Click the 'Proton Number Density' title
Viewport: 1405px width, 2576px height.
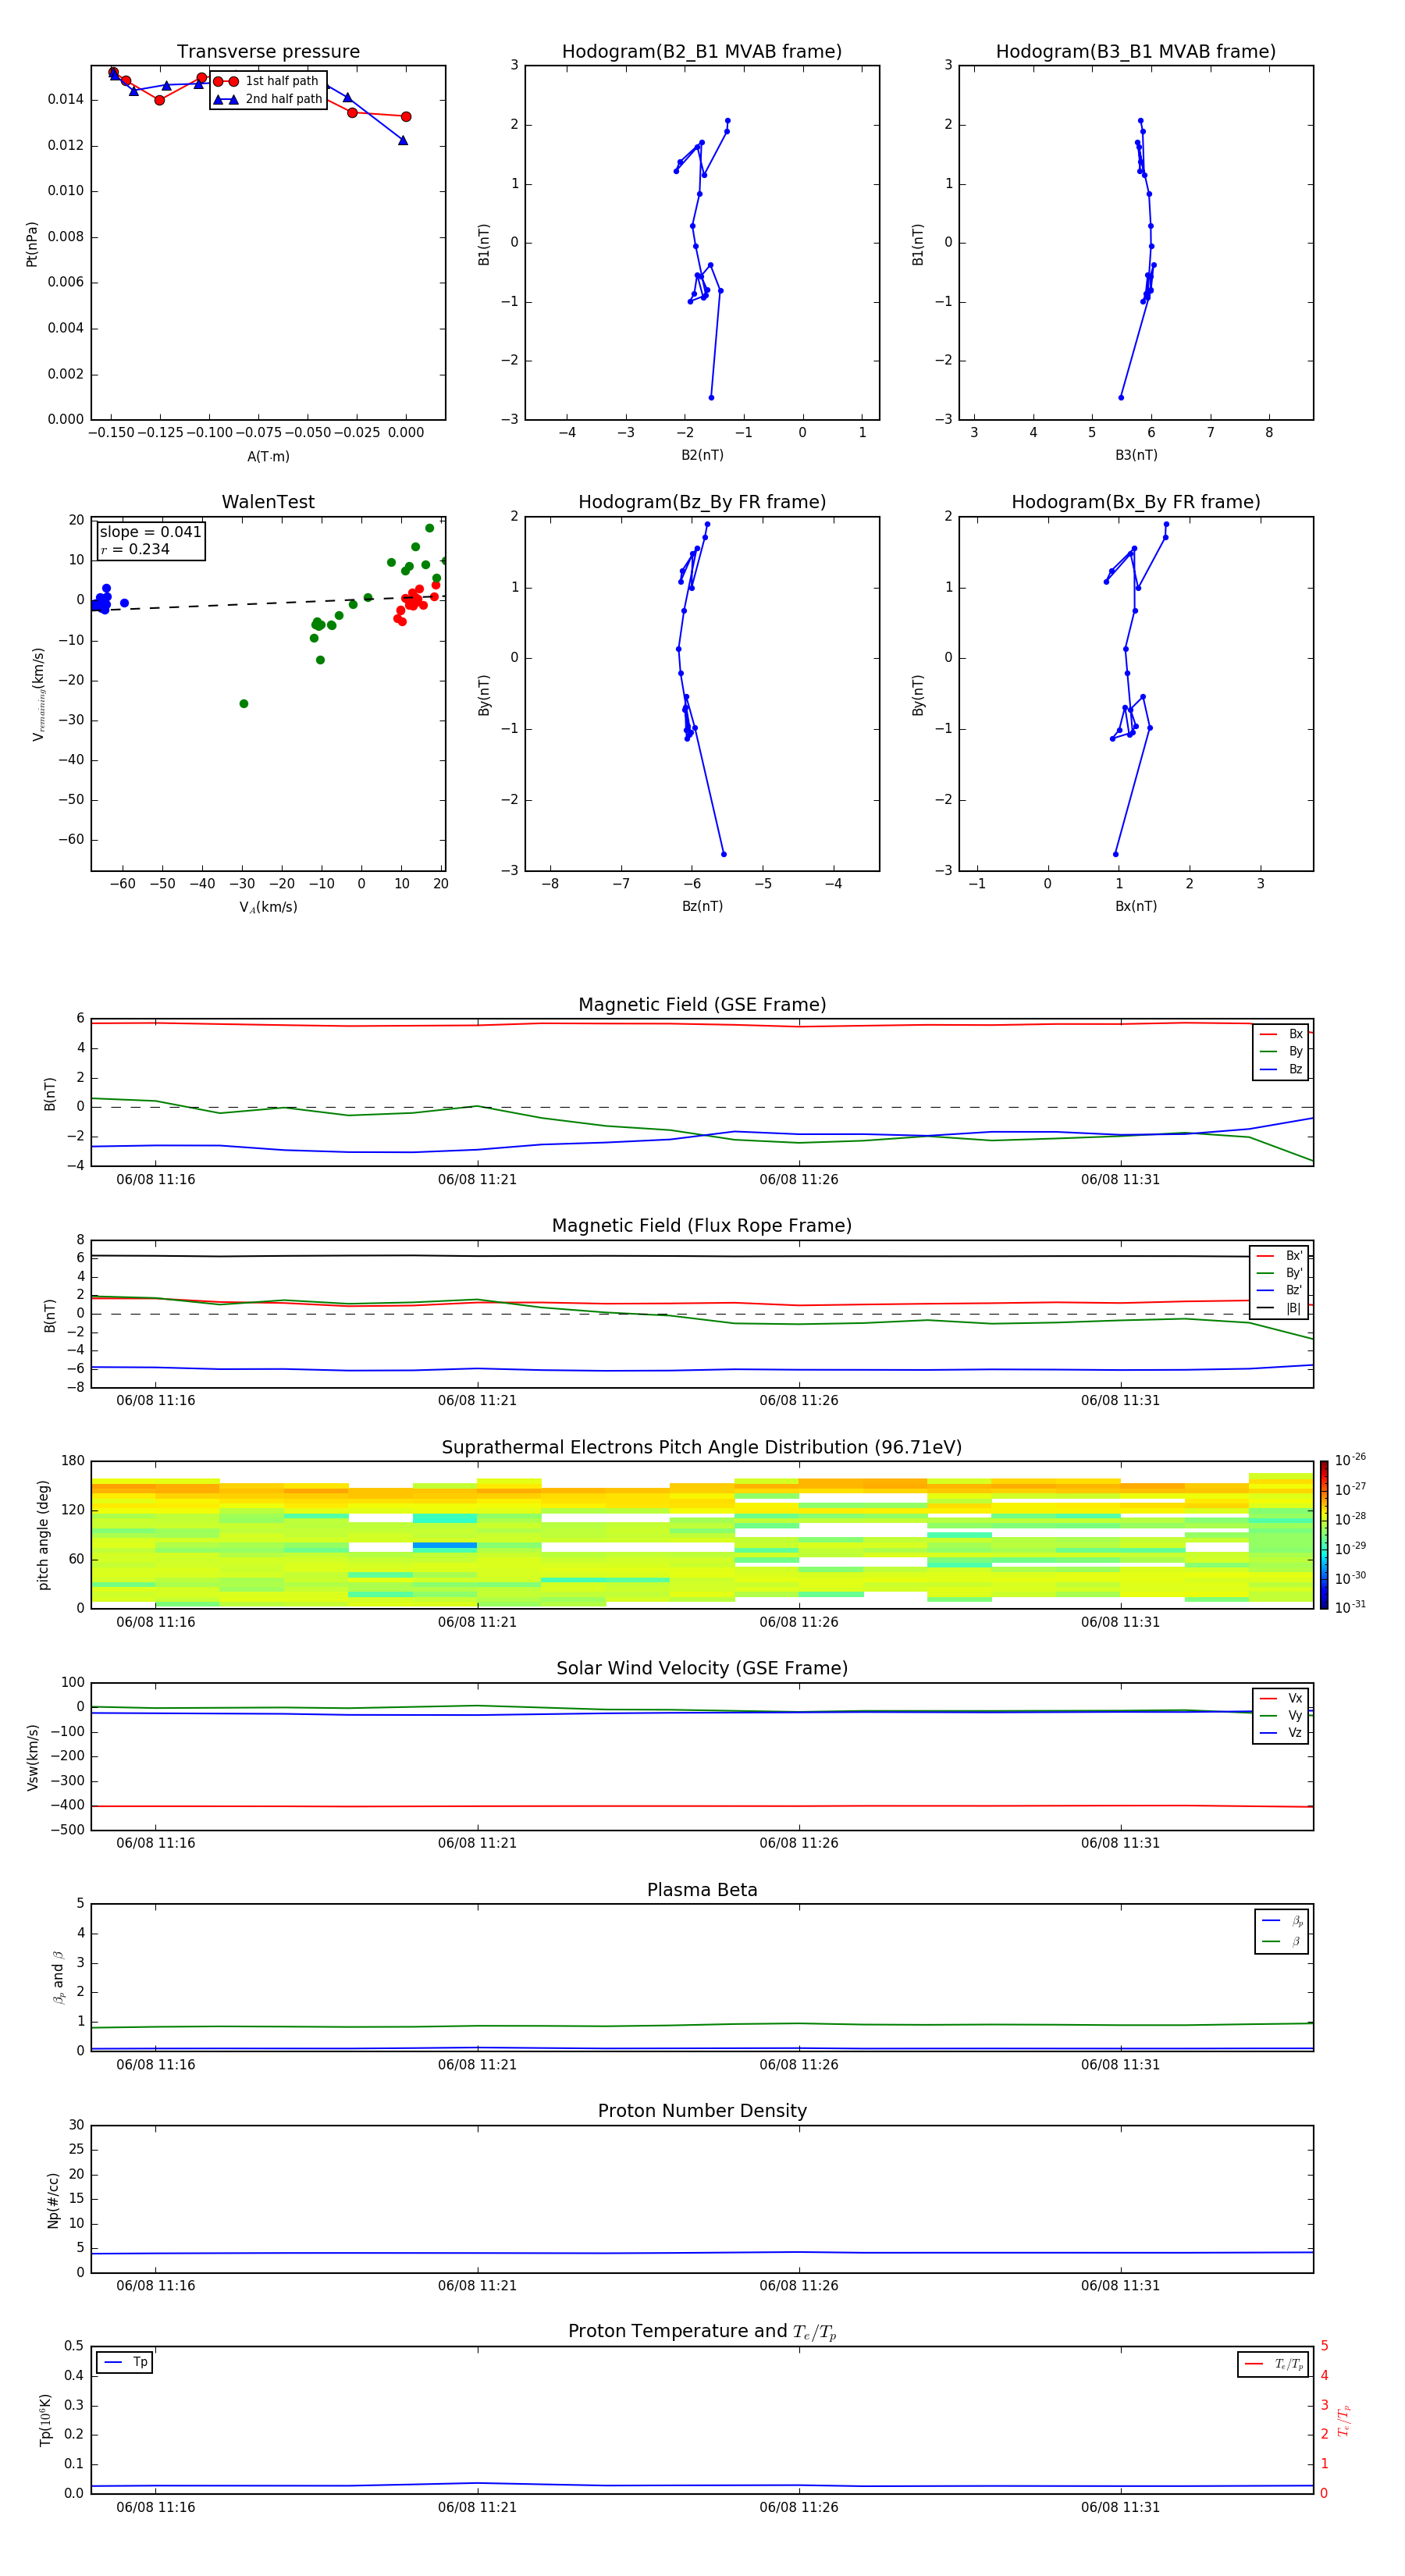tap(702, 2111)
